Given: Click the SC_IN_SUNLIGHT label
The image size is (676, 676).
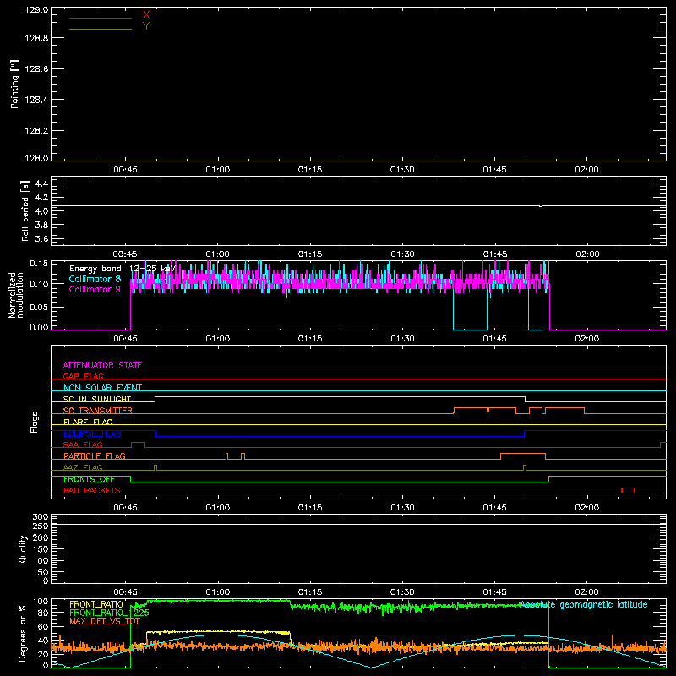Looking at the screenshot, I should pyautogui.click(x=97, y=399).
